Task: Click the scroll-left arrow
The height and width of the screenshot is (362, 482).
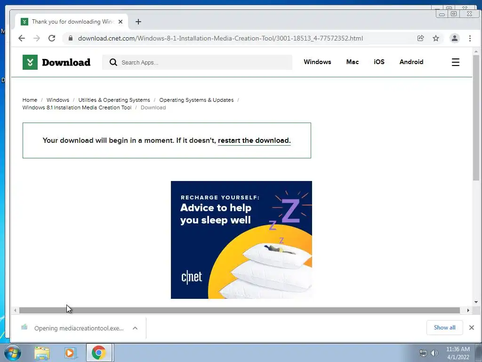Action: pos(15,310)
